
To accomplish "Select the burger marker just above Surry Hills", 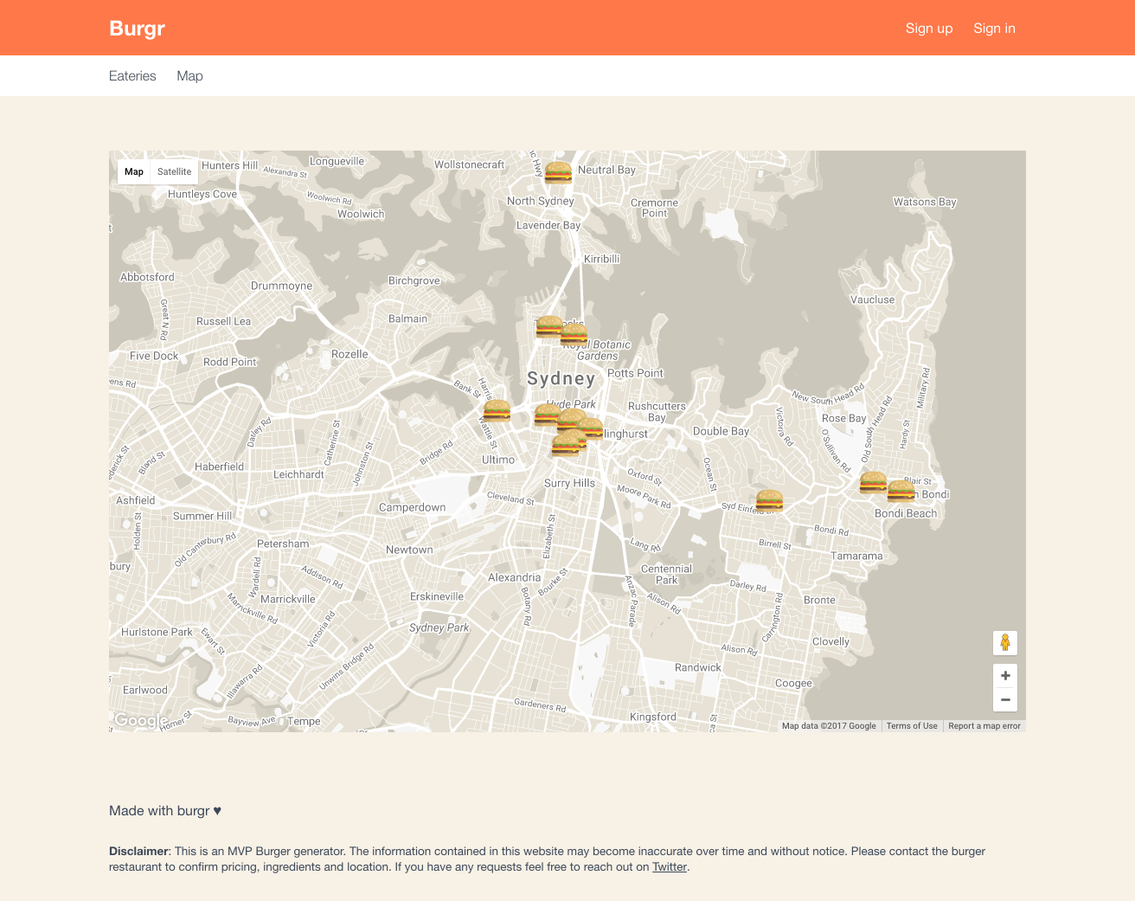I will coord(564,446).
